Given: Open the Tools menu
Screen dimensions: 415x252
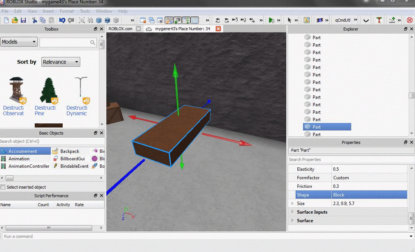Looking at the screenshot, I should pos(85,11).
